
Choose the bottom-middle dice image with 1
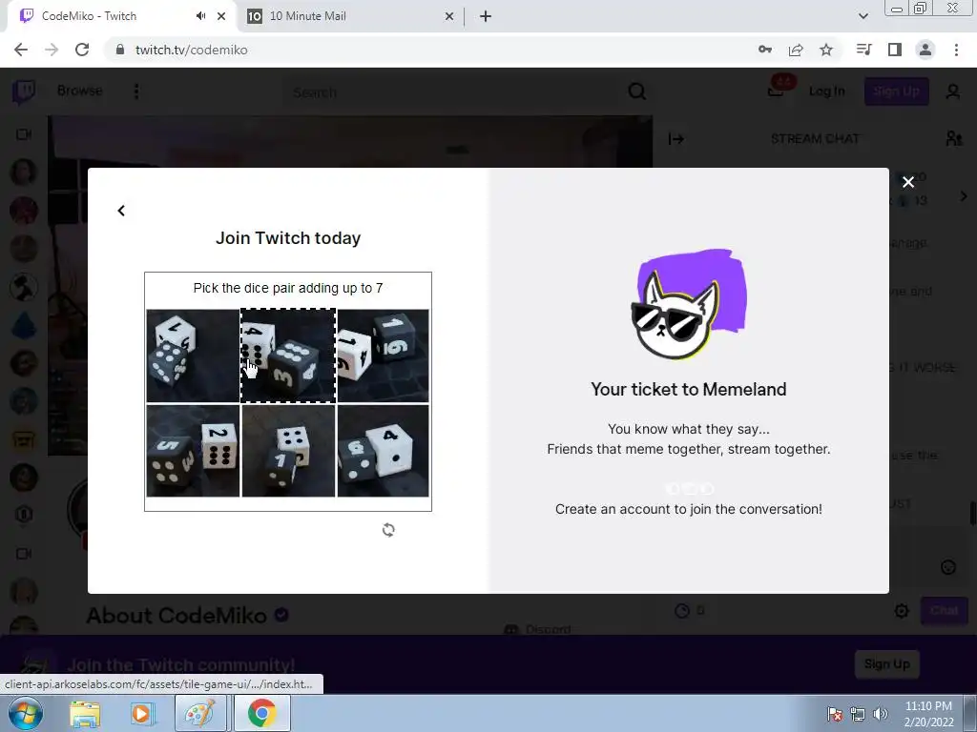point(288,451)
